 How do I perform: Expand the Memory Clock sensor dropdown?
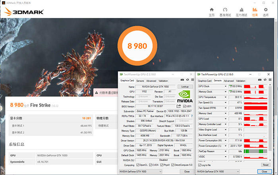[226, 92]
